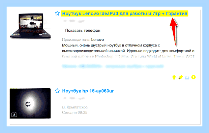
Task: Click the description starting Мощный, очень шустрый
Action: click(128, 51)
